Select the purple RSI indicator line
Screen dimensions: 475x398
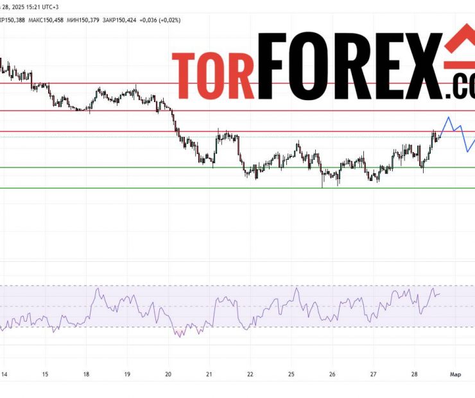click(x=220, y=312)
